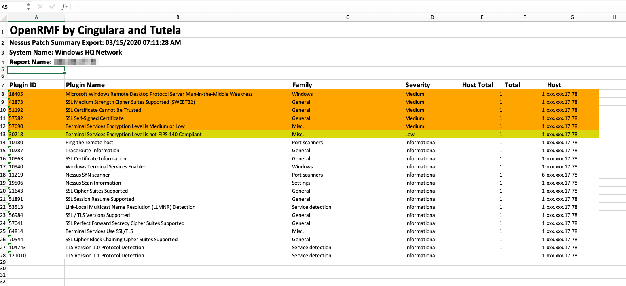
Task: Click the Name Box showing A5
Action: (12, 7)
